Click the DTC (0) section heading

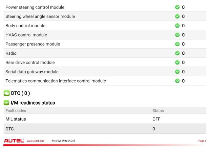(x=20, y=93)
